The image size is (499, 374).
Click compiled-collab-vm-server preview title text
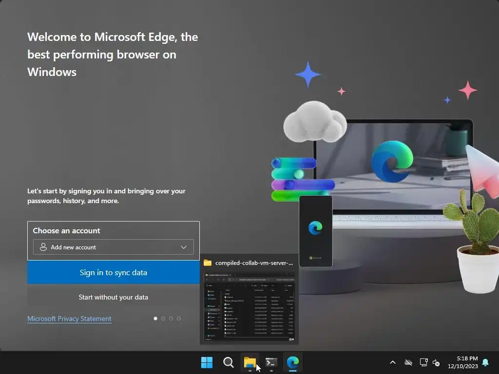point(254,262)
